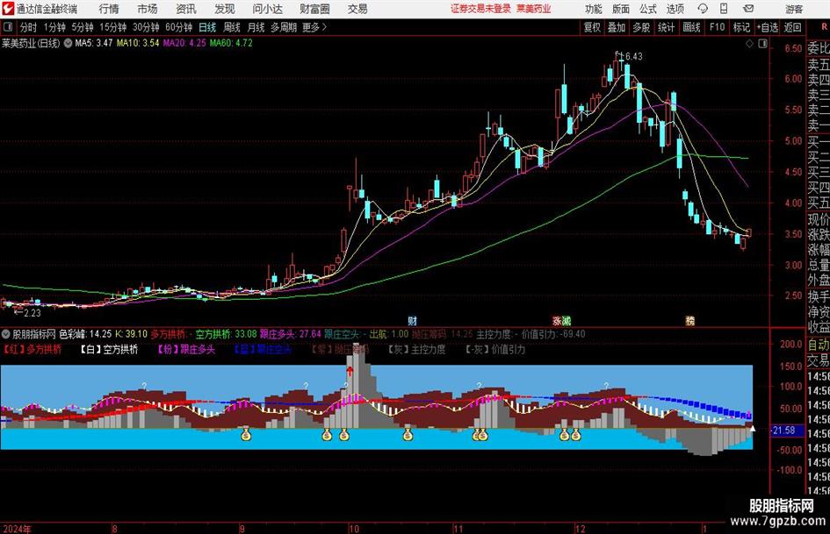Select the 日线 period tab

207,27
